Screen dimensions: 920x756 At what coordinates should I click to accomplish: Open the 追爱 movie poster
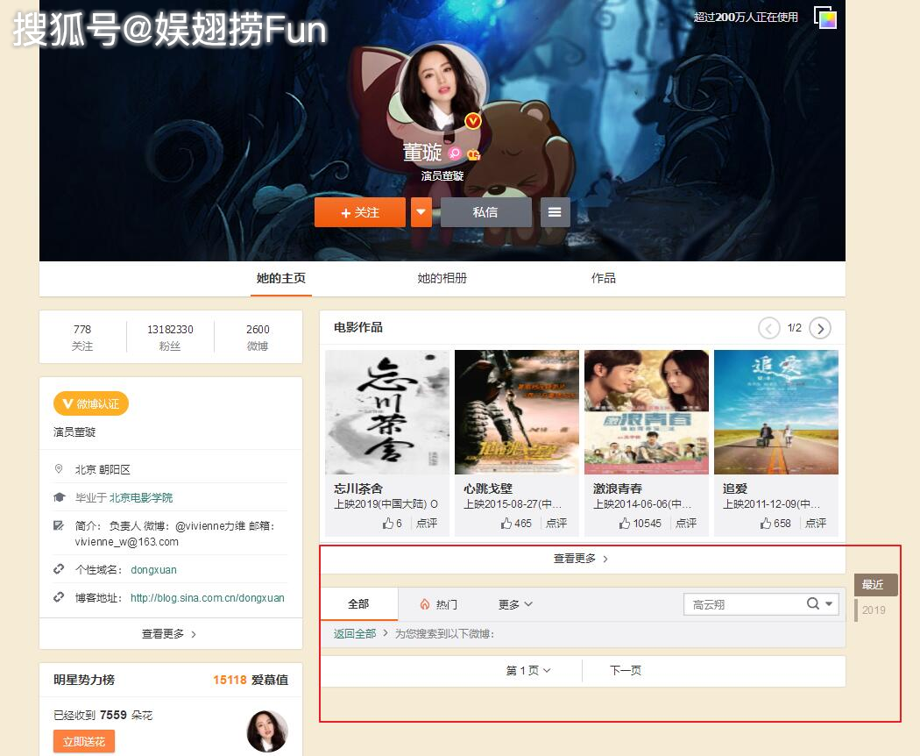click(x=776, y=412)
